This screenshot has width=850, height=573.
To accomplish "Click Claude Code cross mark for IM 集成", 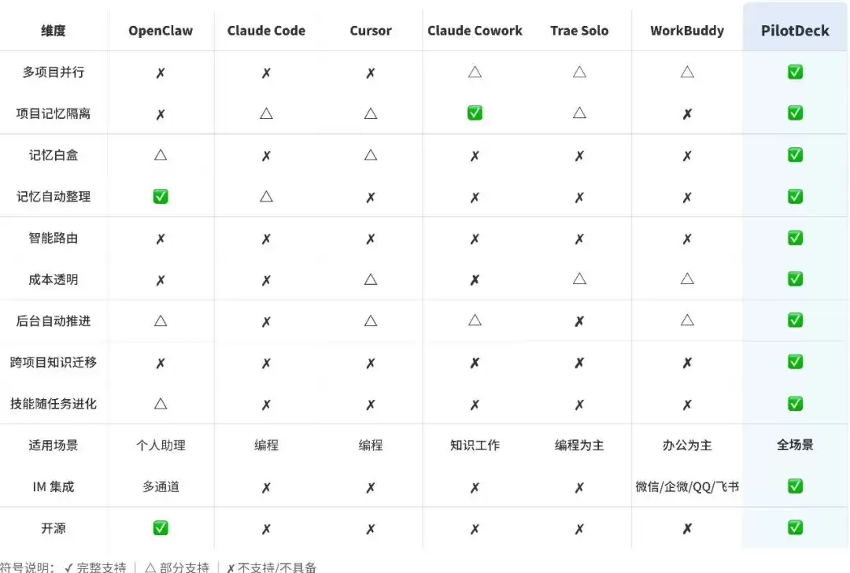I will pyautogui.click(x=266, y=488).
